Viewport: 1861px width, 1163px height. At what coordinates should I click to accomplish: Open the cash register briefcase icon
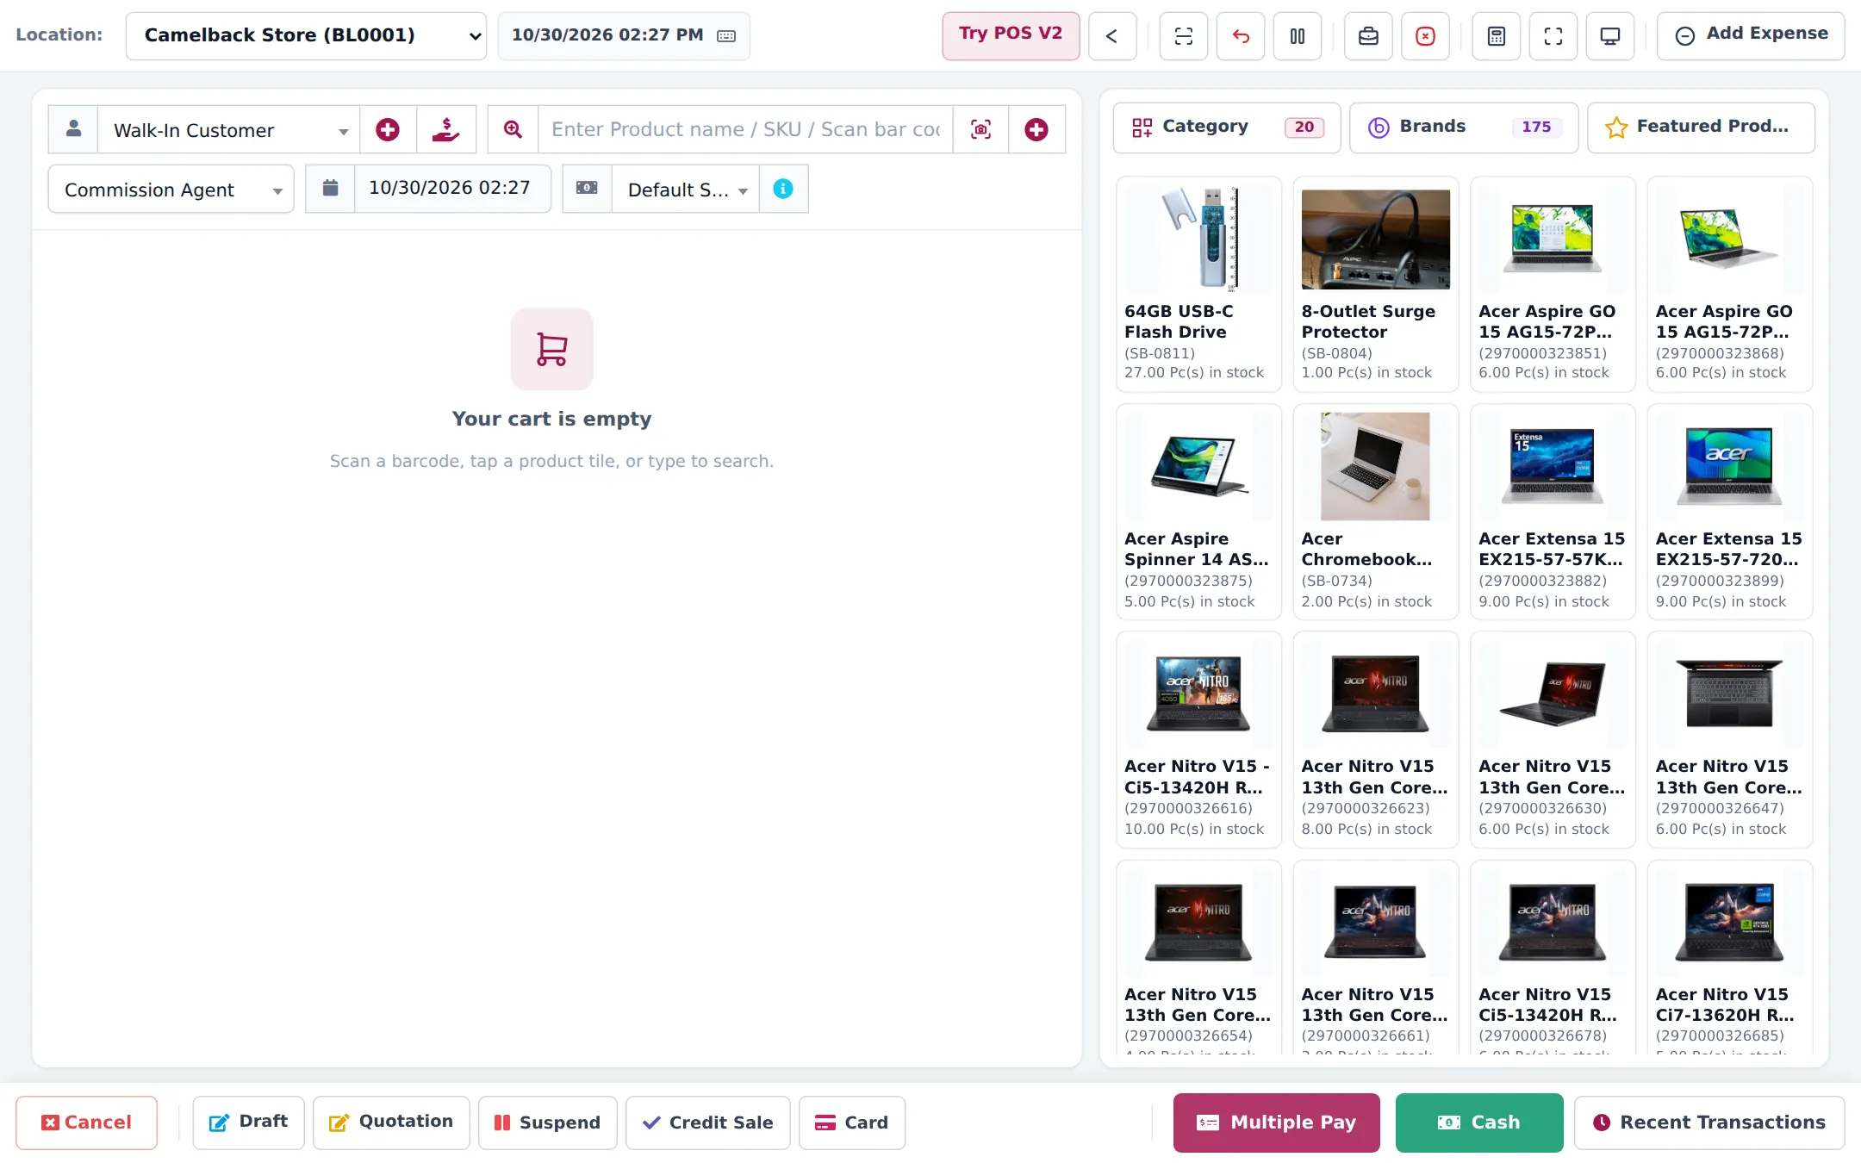(x=1368, y=36)
